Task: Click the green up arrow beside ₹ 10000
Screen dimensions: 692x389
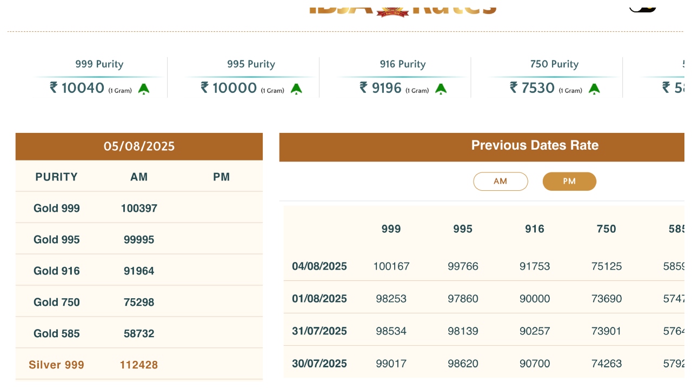Action: [x=296, y=89]
